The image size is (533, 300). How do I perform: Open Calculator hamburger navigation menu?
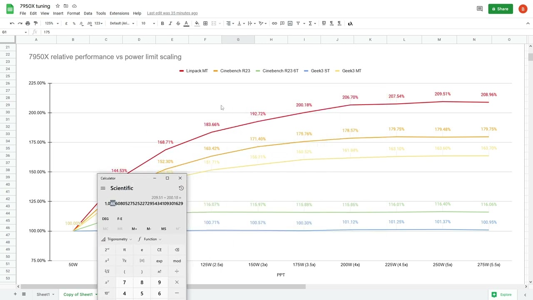coord(103,188)
